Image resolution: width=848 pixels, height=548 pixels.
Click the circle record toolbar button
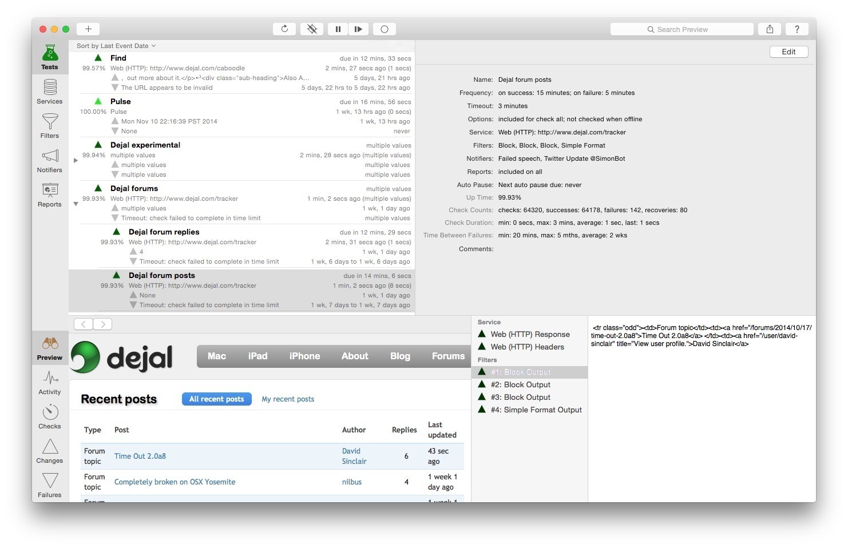click(x=385, y=29)
